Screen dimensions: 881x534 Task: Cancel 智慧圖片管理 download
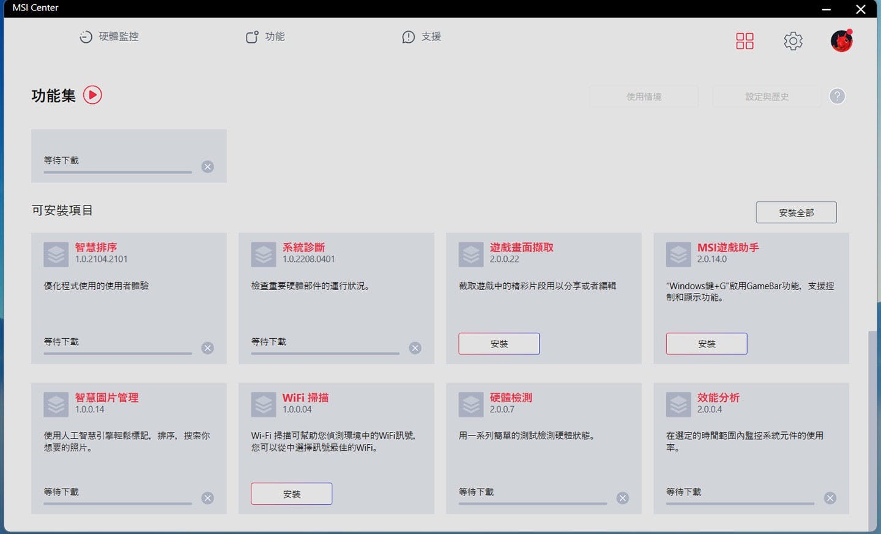[208, 498]
